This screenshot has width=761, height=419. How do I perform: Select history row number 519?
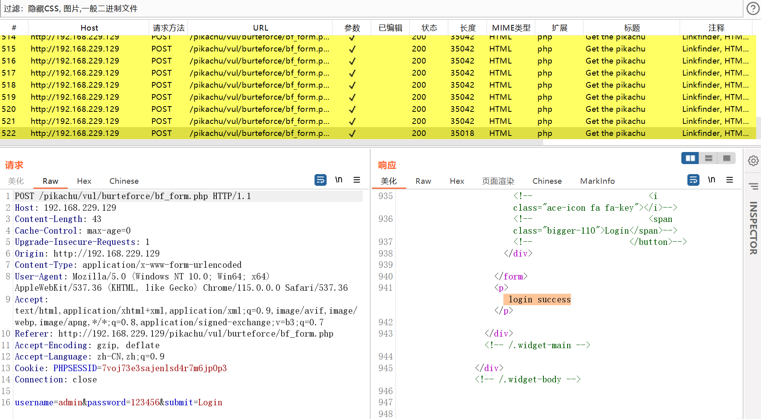coord(378,97)
